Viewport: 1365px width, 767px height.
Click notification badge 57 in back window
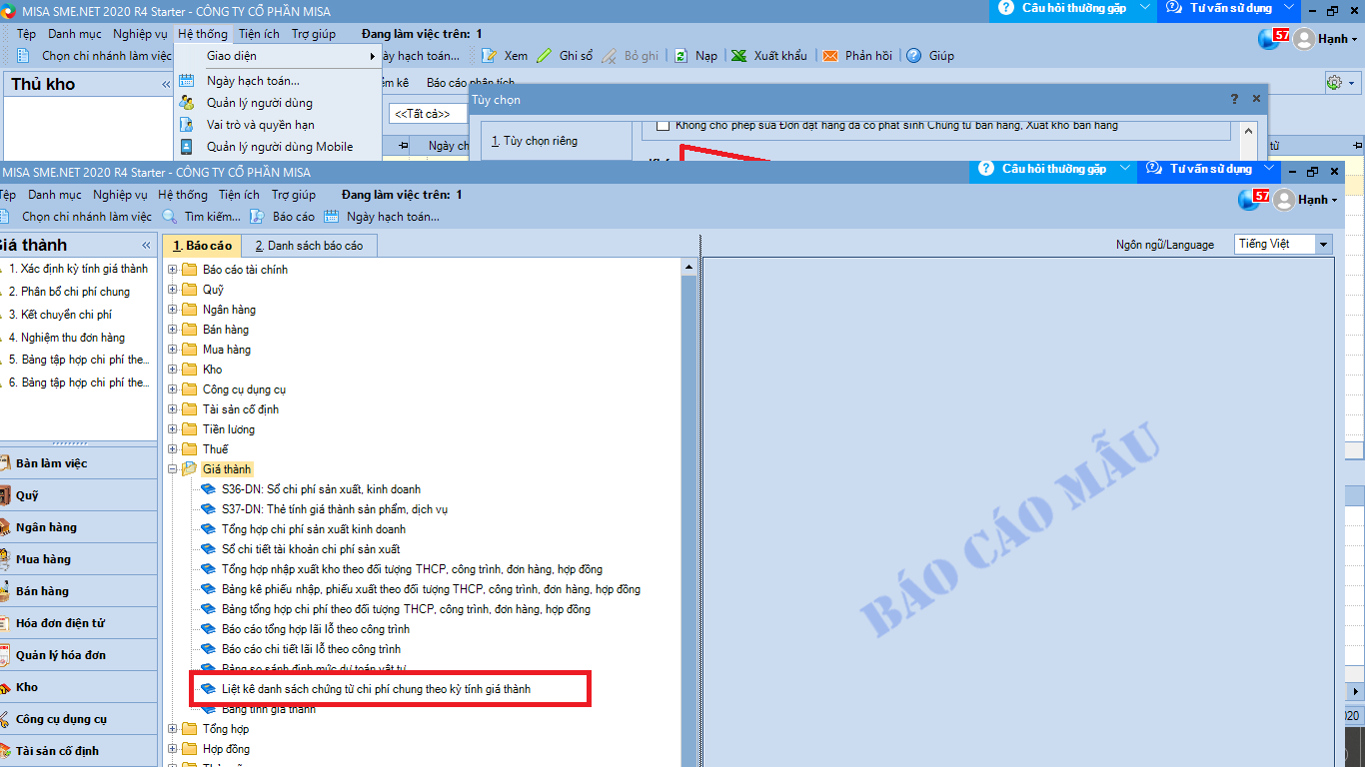(1281, 34)
